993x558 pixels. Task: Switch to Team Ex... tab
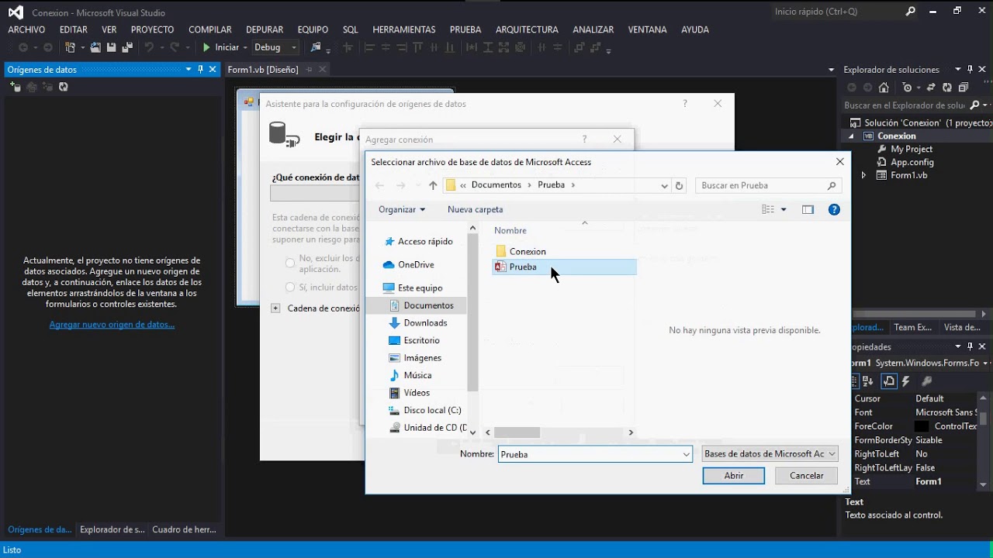pos(913,328)
